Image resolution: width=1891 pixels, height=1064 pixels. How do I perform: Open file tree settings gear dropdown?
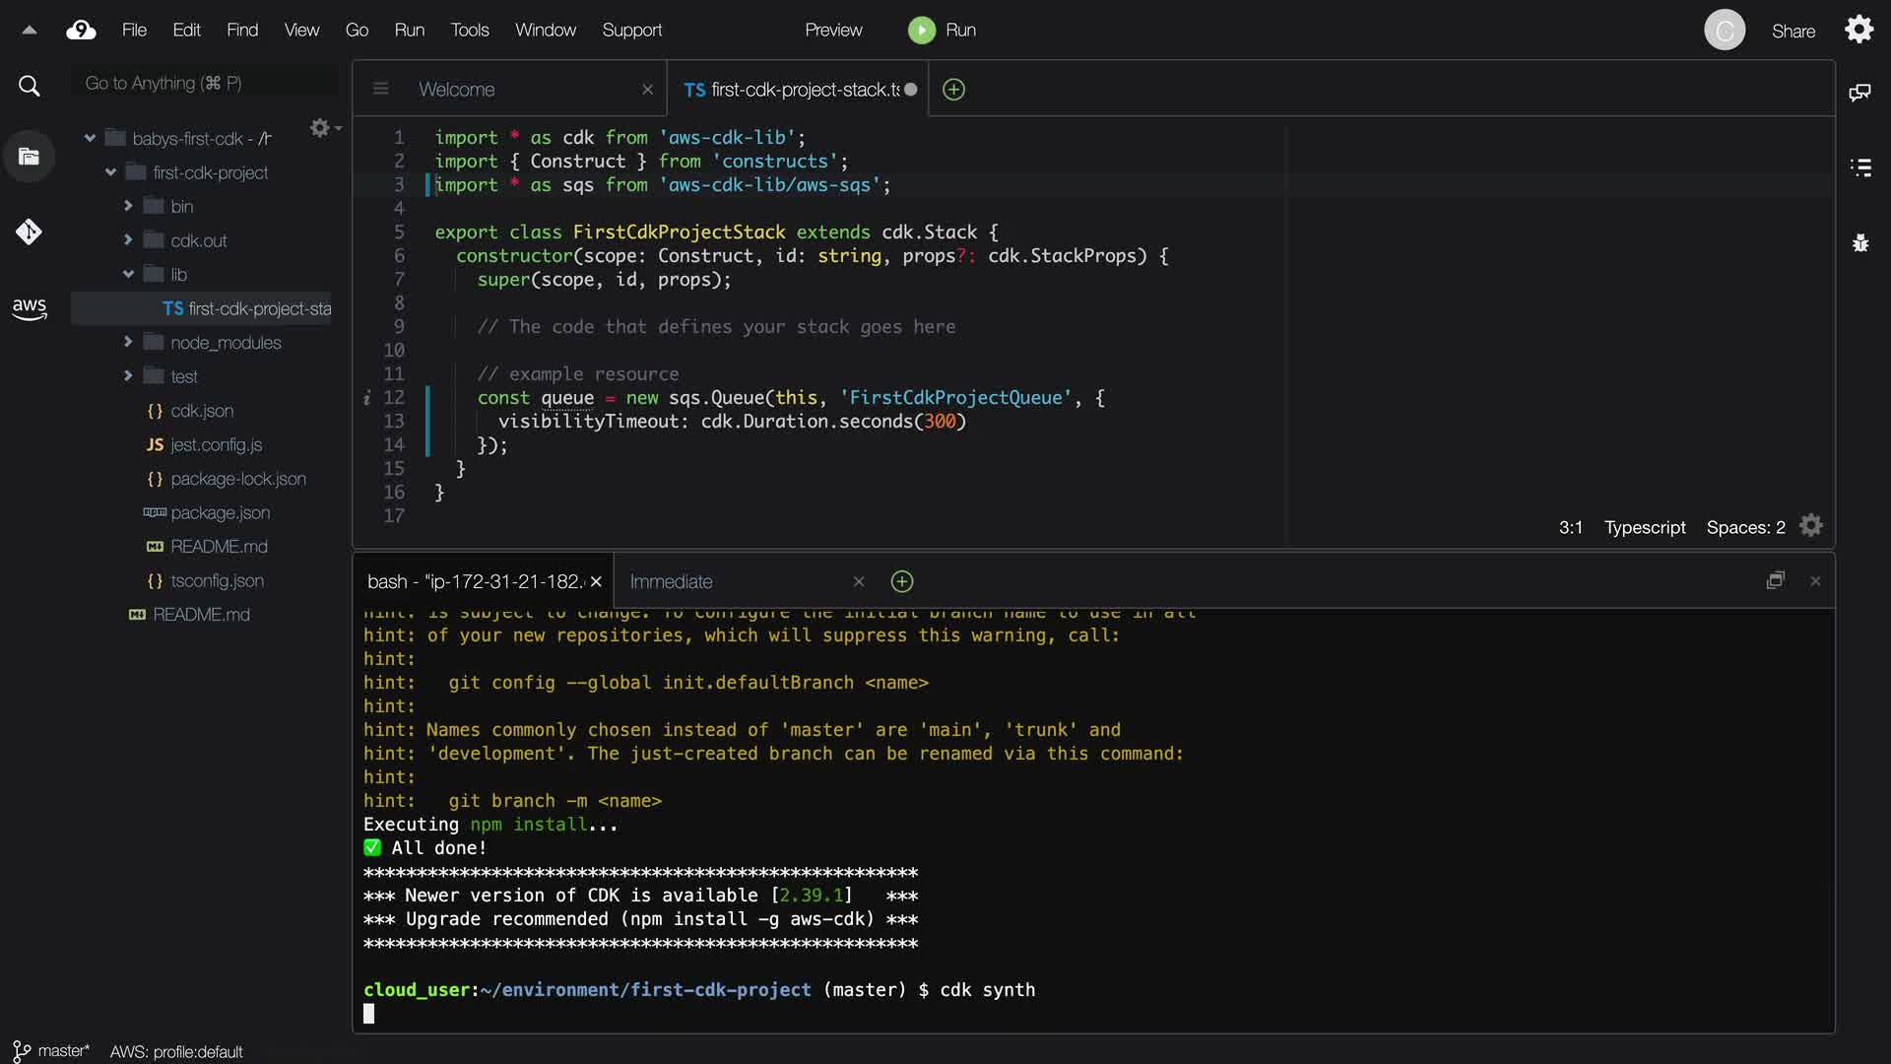[x=321, y=128]
